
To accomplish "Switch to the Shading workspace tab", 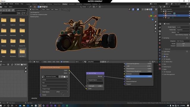I will click(x=65, y=4).
